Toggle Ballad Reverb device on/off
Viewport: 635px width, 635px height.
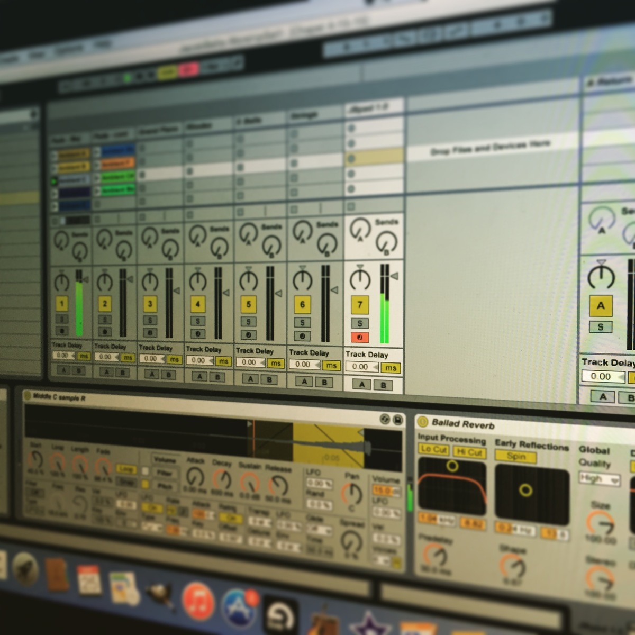(422, 422)
